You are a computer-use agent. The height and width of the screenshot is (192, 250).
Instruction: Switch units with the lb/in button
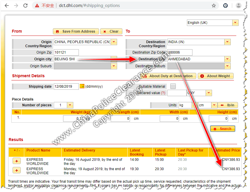(228, 105)
